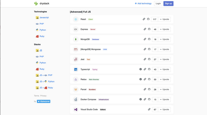Viewport: 207px width, 115px height.
Task: Click the Infrastructure tag next to Docker Compose
Action: coord(103,100)
